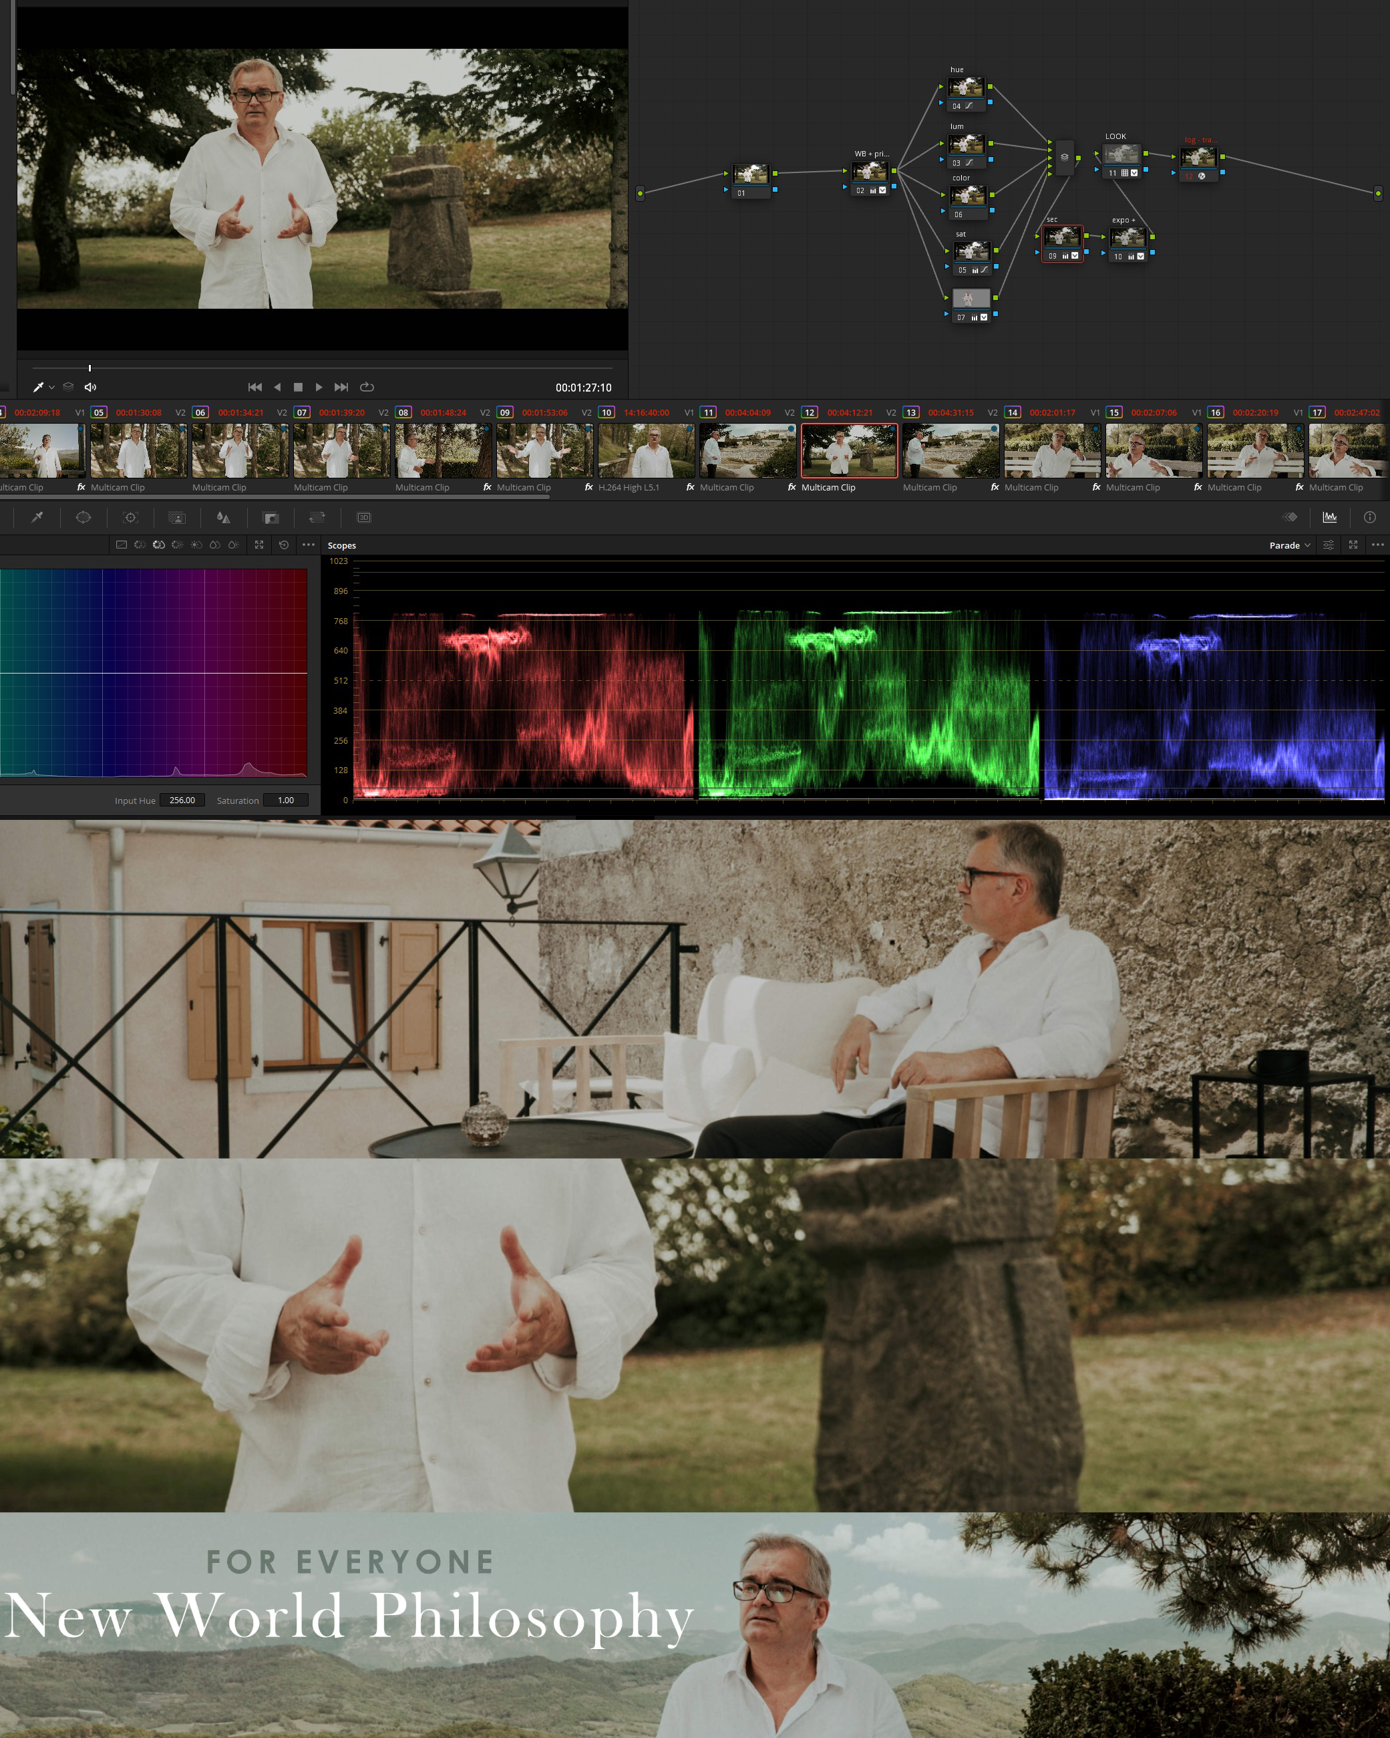Show the clip information panel icon
Image resolution: width=1390 pixels, height=1738 pixels.
coord(1369,518)
